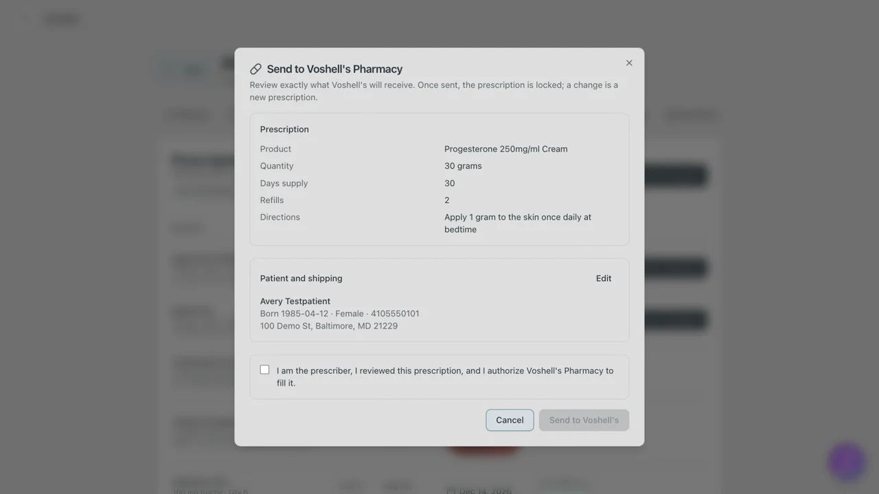
Task: Open the purple chat bubble in the corner
Action: (x=846, y=462)
